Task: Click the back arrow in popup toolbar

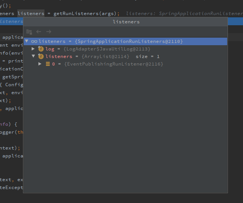Action: [x=39, y=32]
